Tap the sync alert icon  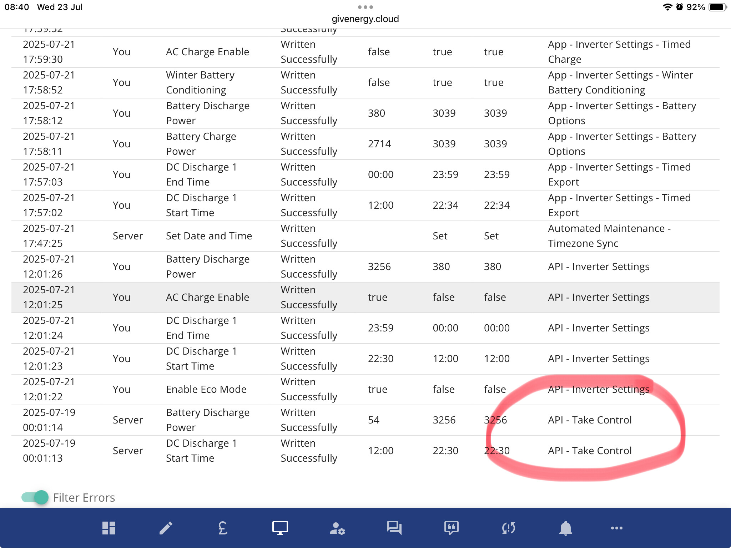tap(509, 528)
